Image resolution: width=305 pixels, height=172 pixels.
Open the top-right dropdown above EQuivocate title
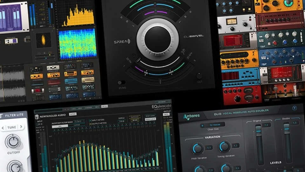(x=163, y=102)
